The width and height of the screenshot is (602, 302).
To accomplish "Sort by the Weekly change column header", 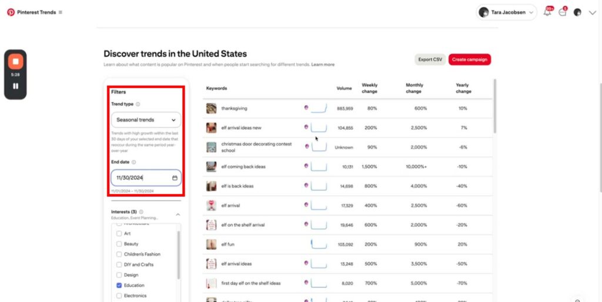I will [x=369, y=88].
